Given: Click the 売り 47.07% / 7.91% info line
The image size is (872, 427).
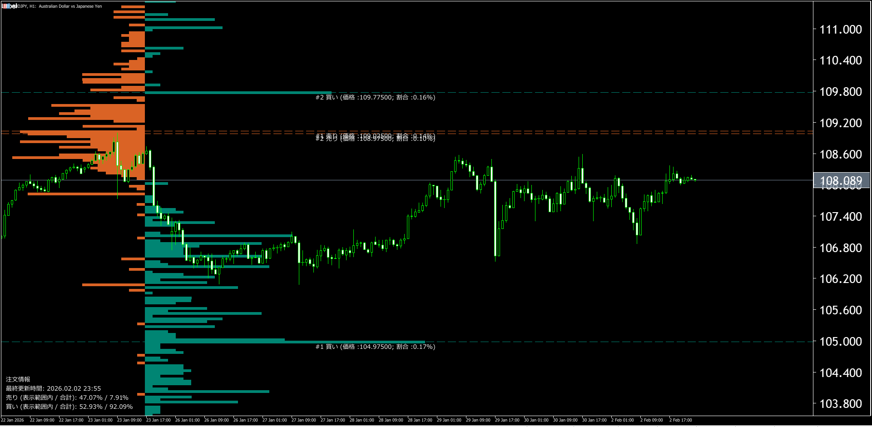Looking at the screenshot, I should (67, 397).
